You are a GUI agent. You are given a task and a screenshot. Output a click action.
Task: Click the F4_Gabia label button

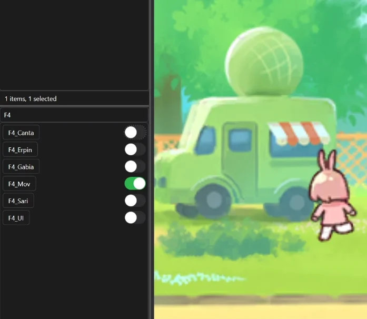pyautogui.click(x=21, y=167)
